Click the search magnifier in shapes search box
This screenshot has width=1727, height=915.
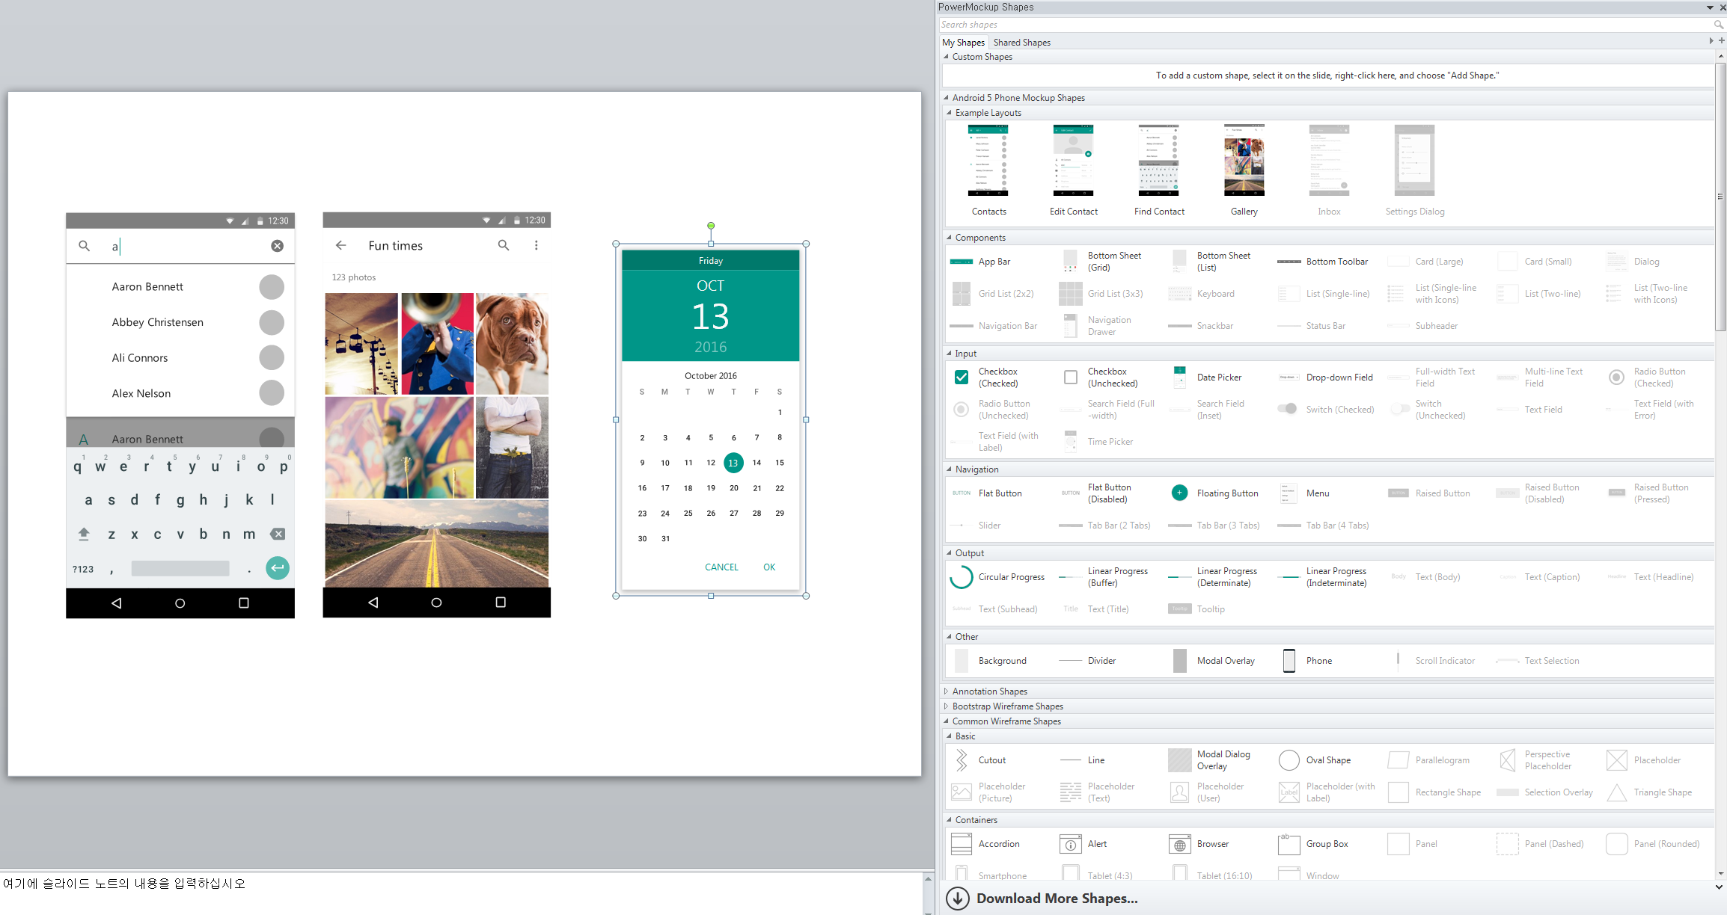coord(1718,25)
